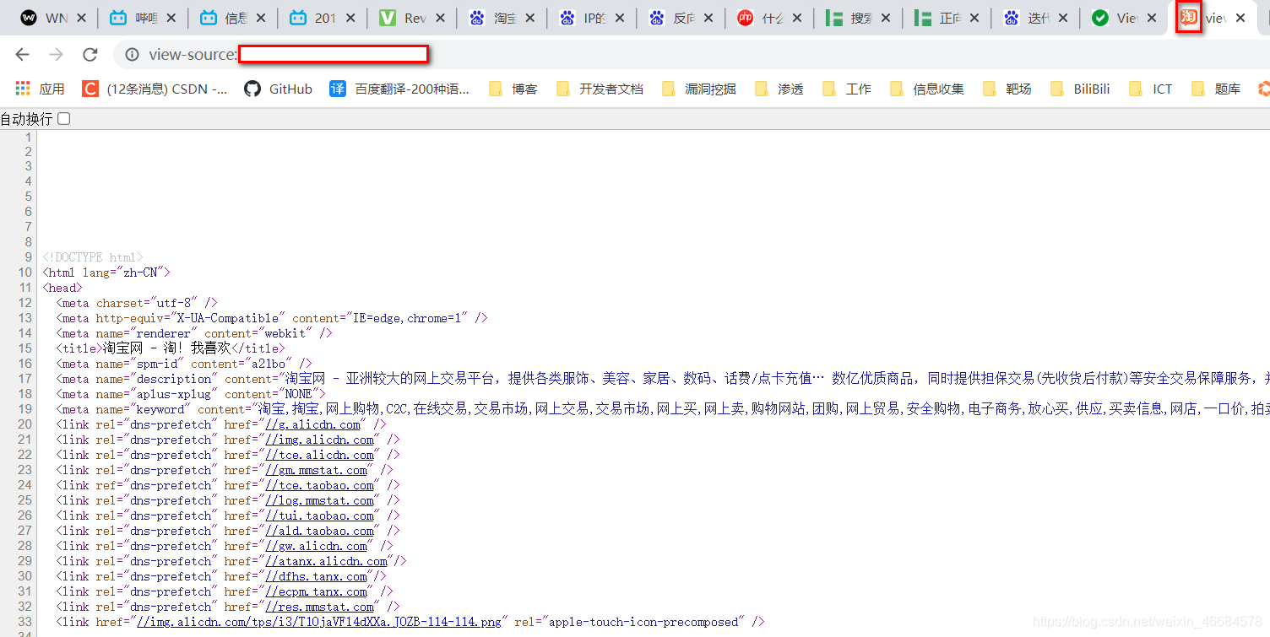The height and width of the screenshot is (637, 1270).
Task: Open the 百度翻译 translate bookmark icon
Action: tap(337, 88)
